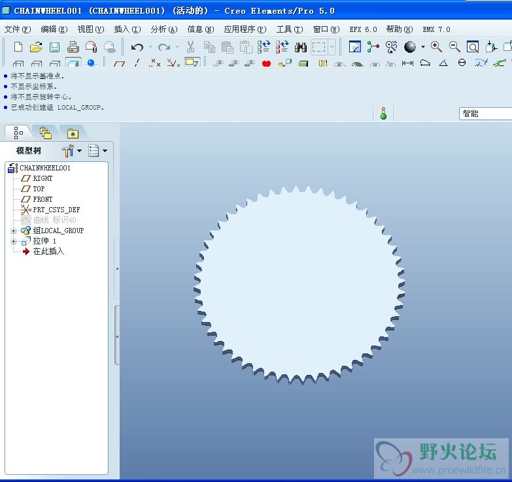The width and height of the screenshot is (512, 482).
Task: Toggle the spin center icon
Action: (373, 47)
